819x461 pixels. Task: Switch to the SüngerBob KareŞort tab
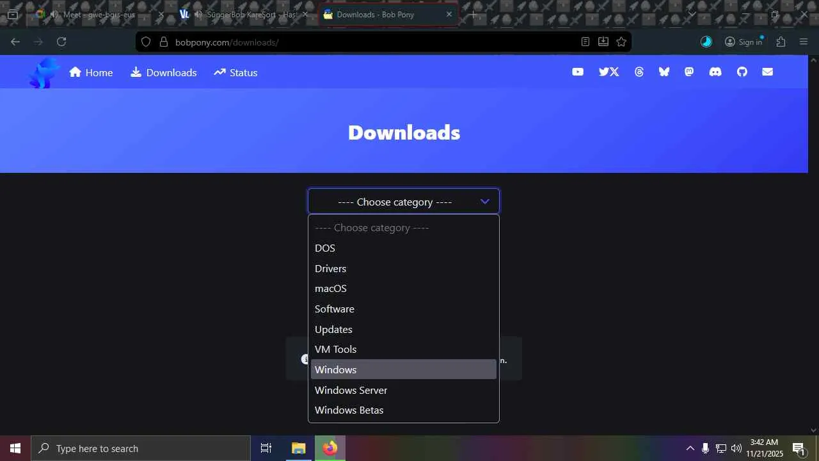click(x=243, y=14)
